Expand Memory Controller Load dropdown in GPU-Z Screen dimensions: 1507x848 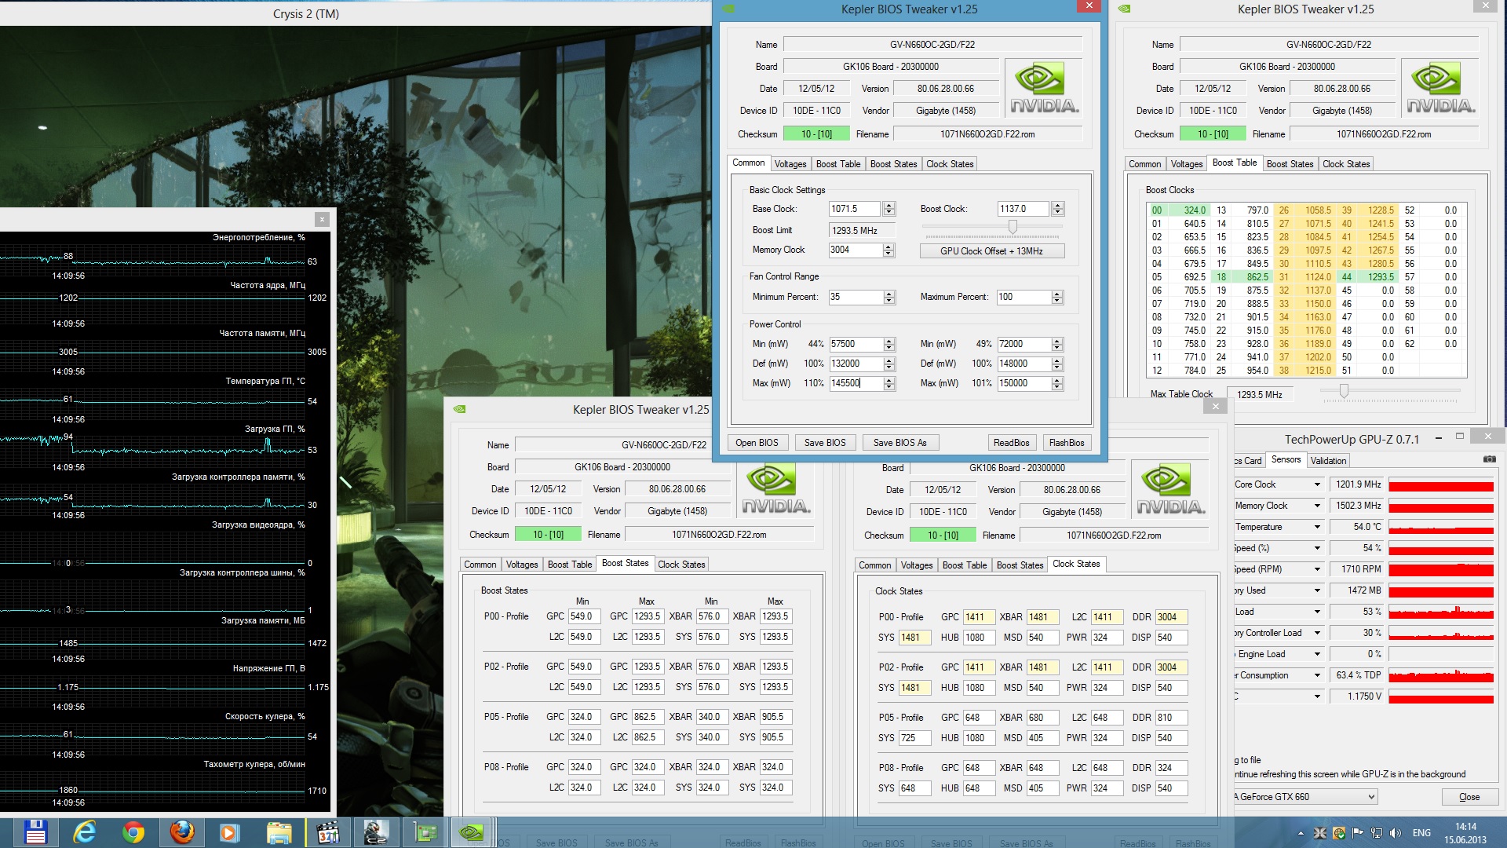coord(1317,633)
